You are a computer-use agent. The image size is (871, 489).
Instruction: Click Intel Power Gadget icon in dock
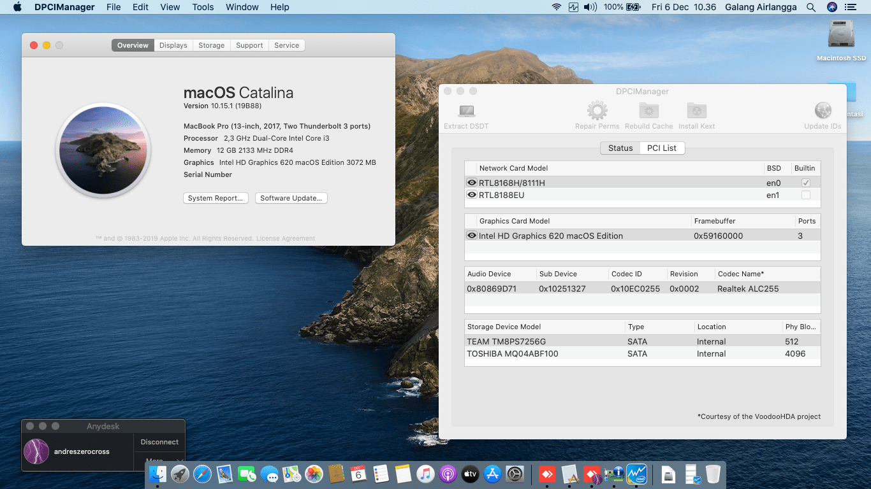click(x=636, y=474)
